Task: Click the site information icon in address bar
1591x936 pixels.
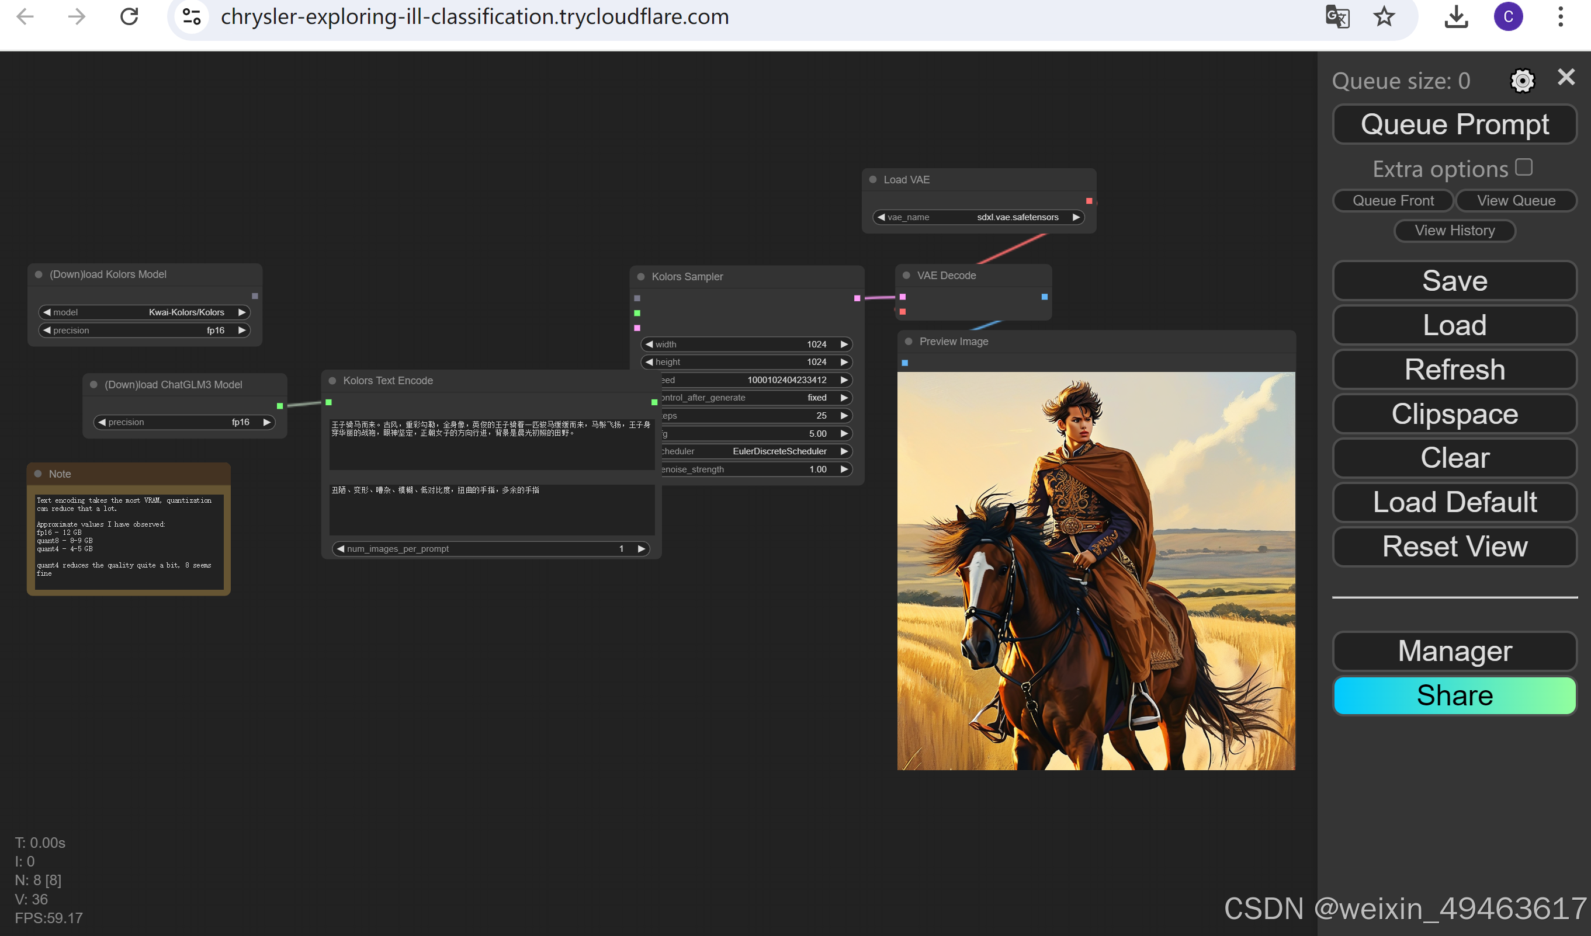Action: coord(191,16)
